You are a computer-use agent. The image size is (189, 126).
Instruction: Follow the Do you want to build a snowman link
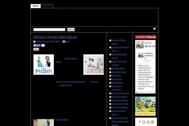pyautogui.click(x=71, y=82)
